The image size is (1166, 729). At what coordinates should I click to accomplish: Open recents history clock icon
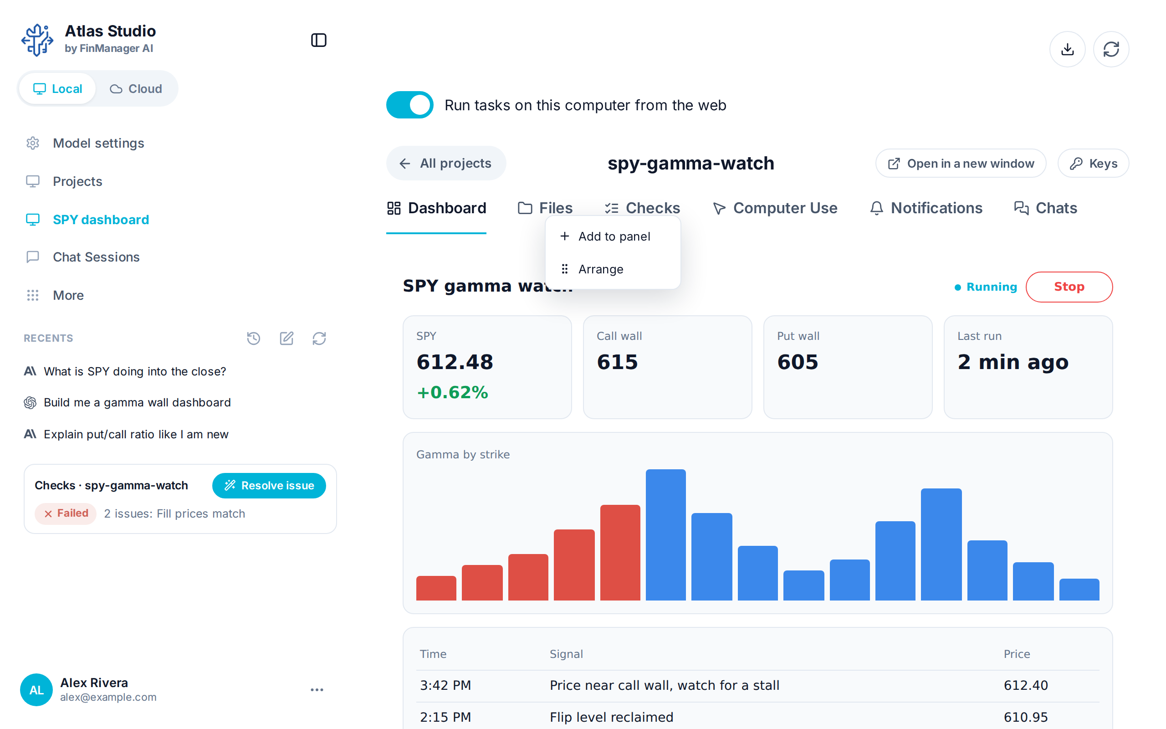coord(253,339)
